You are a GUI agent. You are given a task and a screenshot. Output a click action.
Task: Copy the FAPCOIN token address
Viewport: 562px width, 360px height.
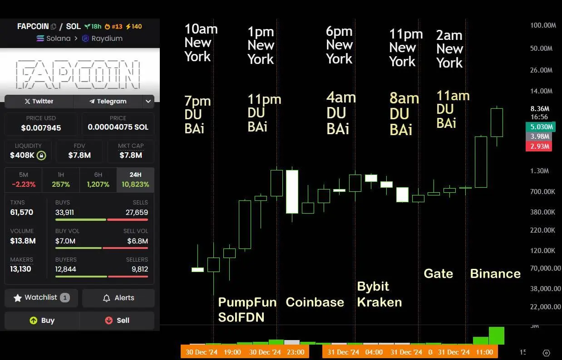(54, 27)
